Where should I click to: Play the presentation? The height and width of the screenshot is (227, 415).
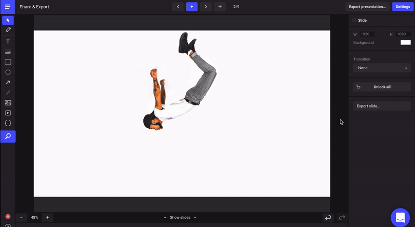point(192,7)
